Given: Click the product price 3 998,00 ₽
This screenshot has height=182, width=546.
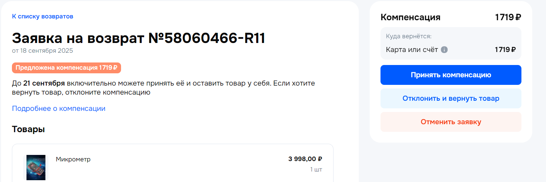Looking at the screenshot, I should coord(305,159).
